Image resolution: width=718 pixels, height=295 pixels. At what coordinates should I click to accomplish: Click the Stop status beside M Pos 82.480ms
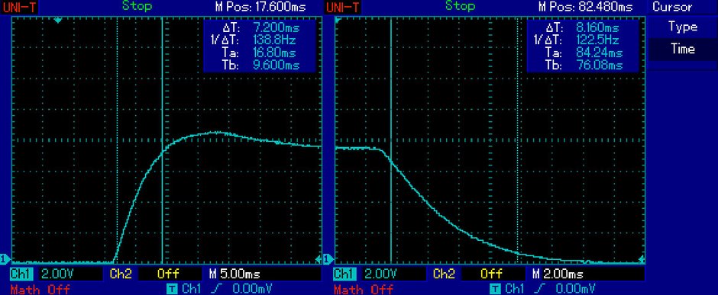460,6
